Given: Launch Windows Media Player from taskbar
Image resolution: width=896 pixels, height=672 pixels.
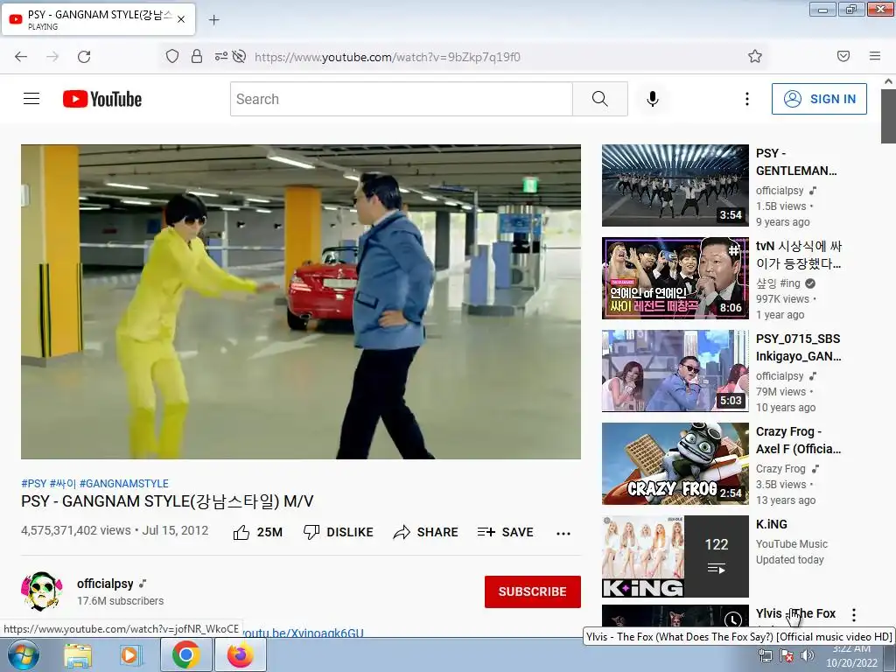Looking at the screenshot, I should 130,654.
